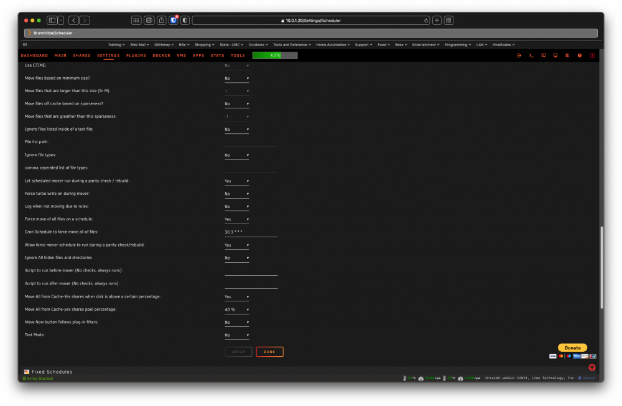The image size is (622, 406).
Task: Open 'Move files based on minimum size' dropdown
Action: pyautogui.click(x=237, y=78)
